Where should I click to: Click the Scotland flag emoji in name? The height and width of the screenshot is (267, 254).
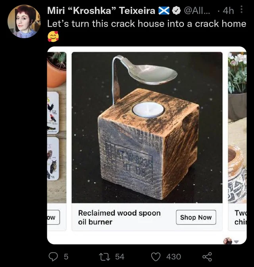(x=164, y=11)
